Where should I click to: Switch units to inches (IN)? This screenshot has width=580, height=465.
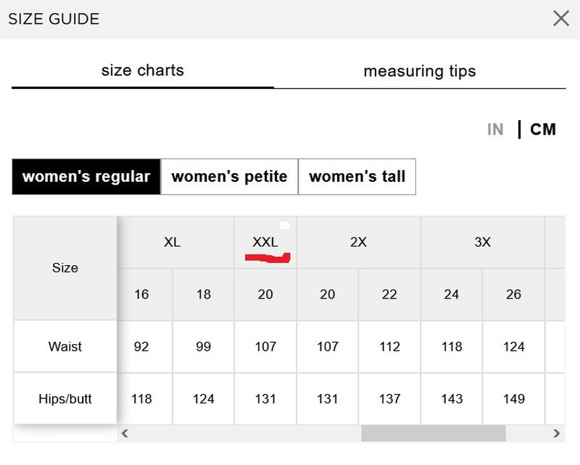495,130
